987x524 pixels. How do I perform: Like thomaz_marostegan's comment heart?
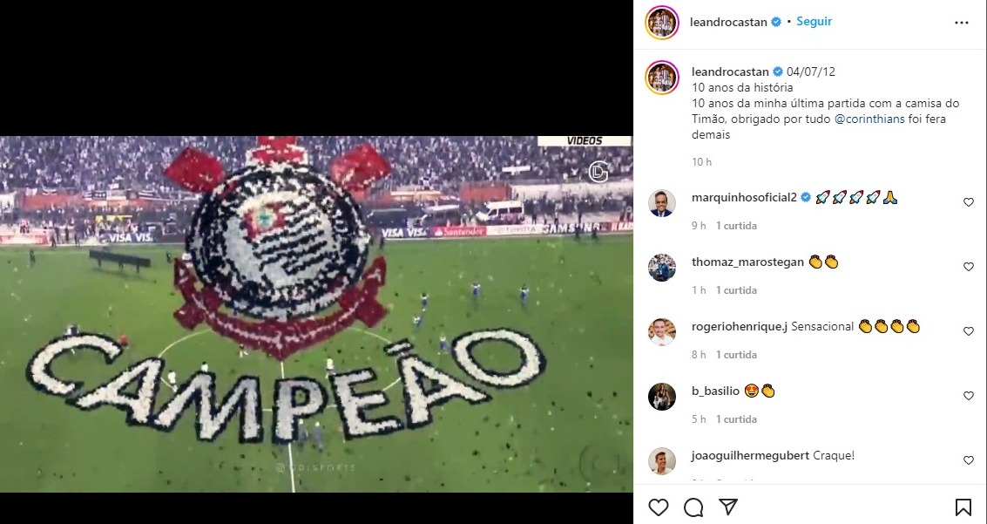tap(969, 267)
